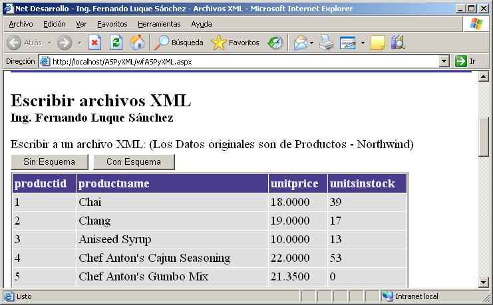Open the Herramientas menu
The width and height of the screenshot is (493, 305).
coord(159,24)
